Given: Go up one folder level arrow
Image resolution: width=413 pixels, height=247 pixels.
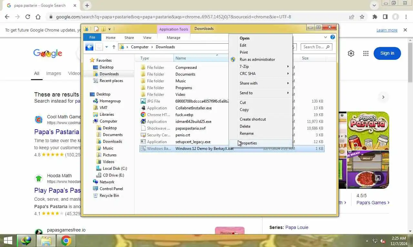Looking at the screenshot, I should pyautogui.click(x=114, y=47).
